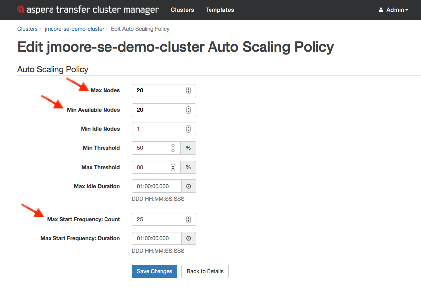This screenshot has height=293, width=421.
Task: Open the Templates menu in navbar
Action: [219, 10]
